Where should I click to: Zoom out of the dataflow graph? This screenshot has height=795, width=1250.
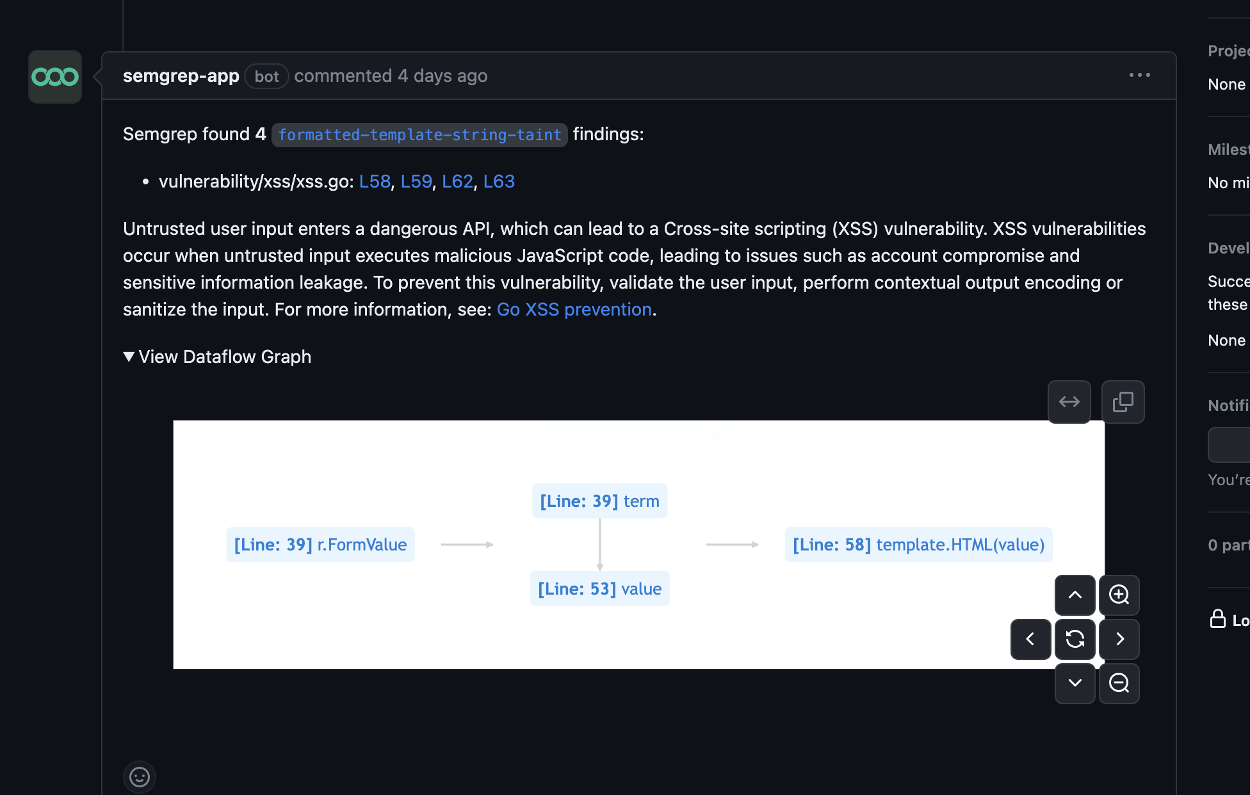tap(1119, 684)
